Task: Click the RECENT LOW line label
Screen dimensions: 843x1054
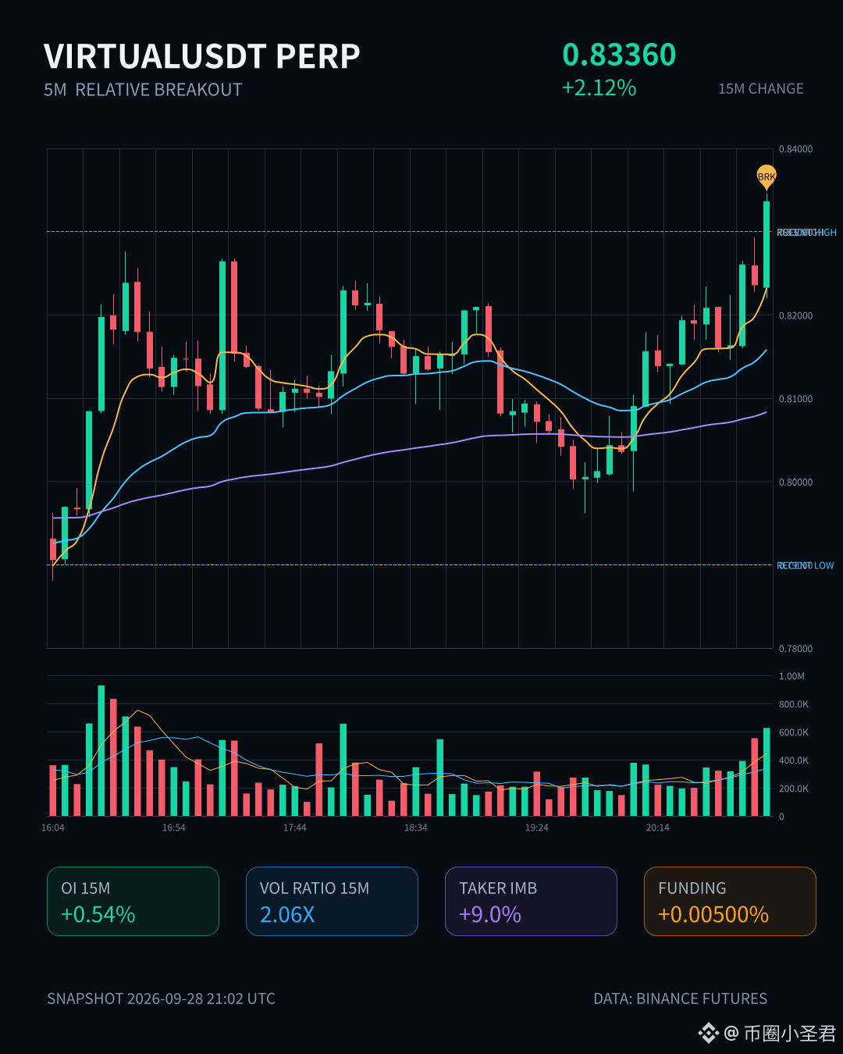Action: pos(806,565)
